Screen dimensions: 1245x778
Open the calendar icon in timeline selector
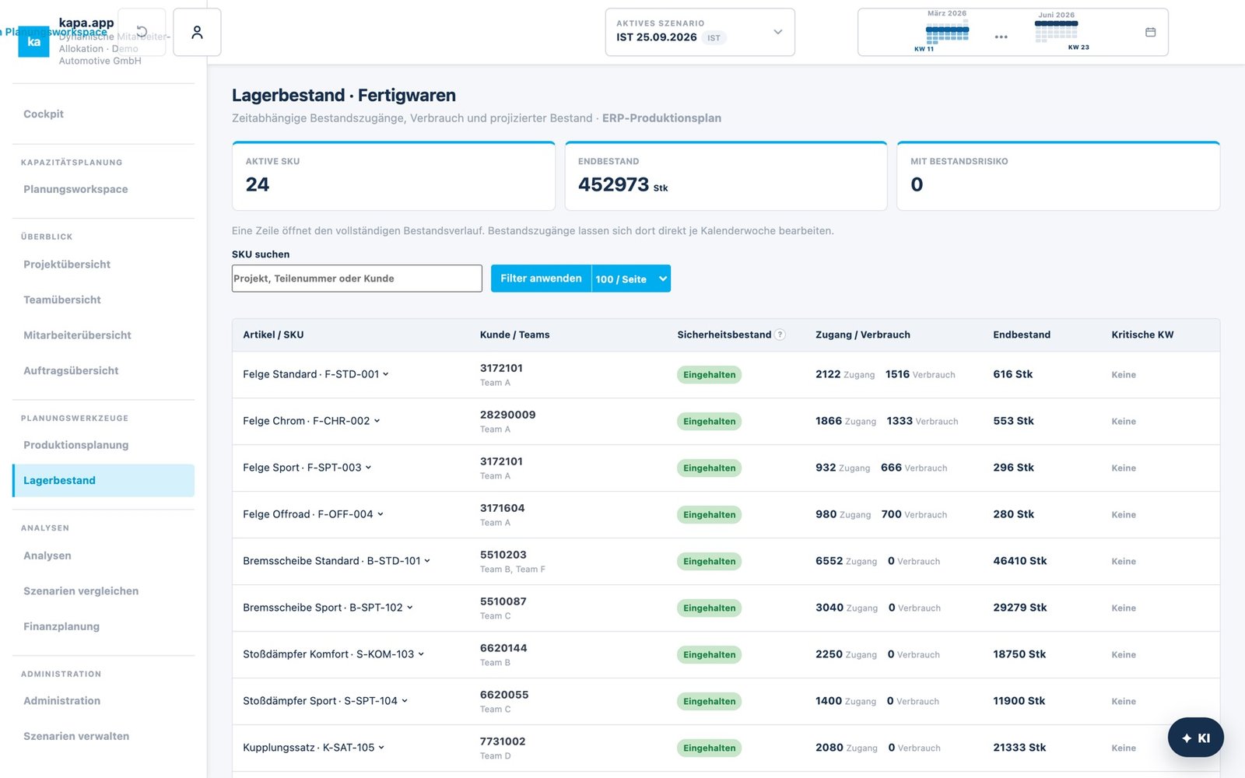pyautogui.click(x=1150, y=32)
